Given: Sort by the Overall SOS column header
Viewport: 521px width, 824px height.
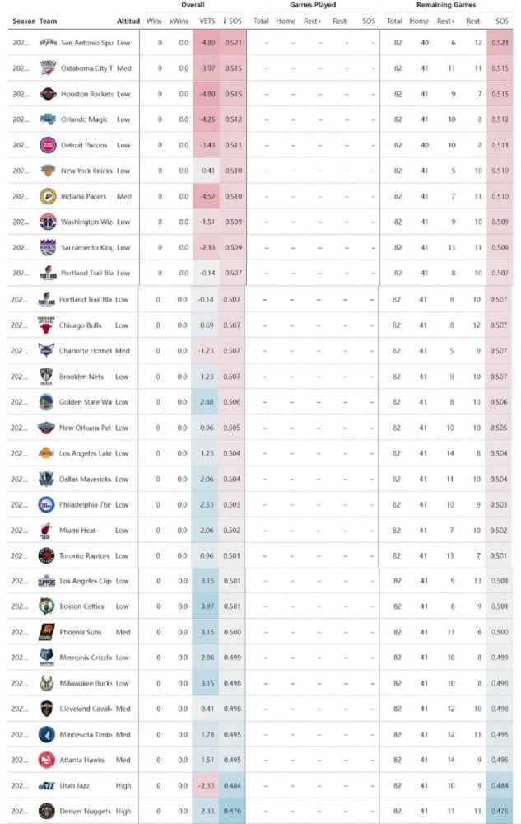Looking at the screenshot, I should pos(232,21).
